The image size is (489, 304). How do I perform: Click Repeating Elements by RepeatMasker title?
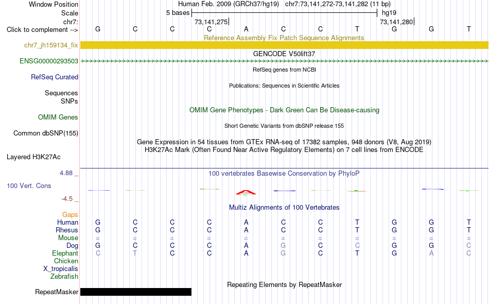[284, 284]
